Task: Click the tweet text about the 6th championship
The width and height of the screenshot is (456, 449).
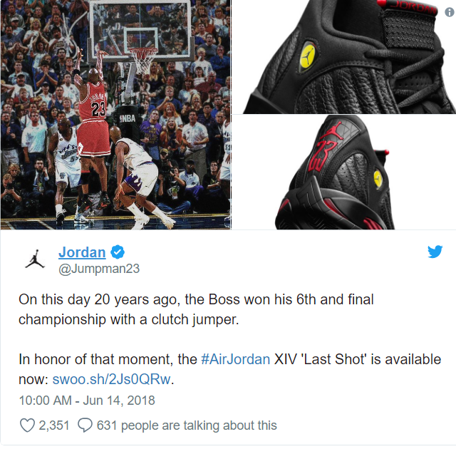Action: [x=196, y=309]
